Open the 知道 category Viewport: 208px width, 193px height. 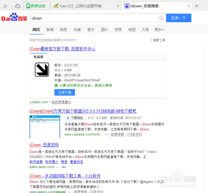pos(77,30)
